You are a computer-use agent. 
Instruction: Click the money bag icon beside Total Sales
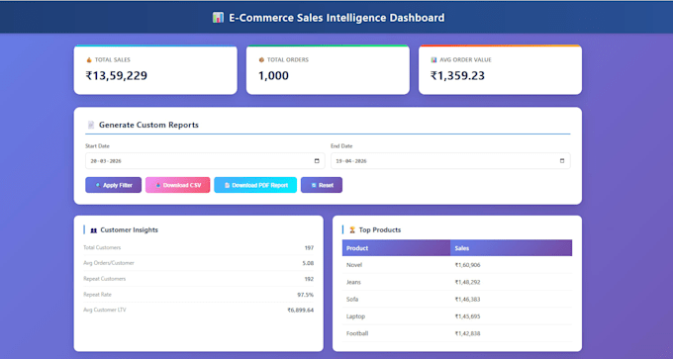point(90,60)
